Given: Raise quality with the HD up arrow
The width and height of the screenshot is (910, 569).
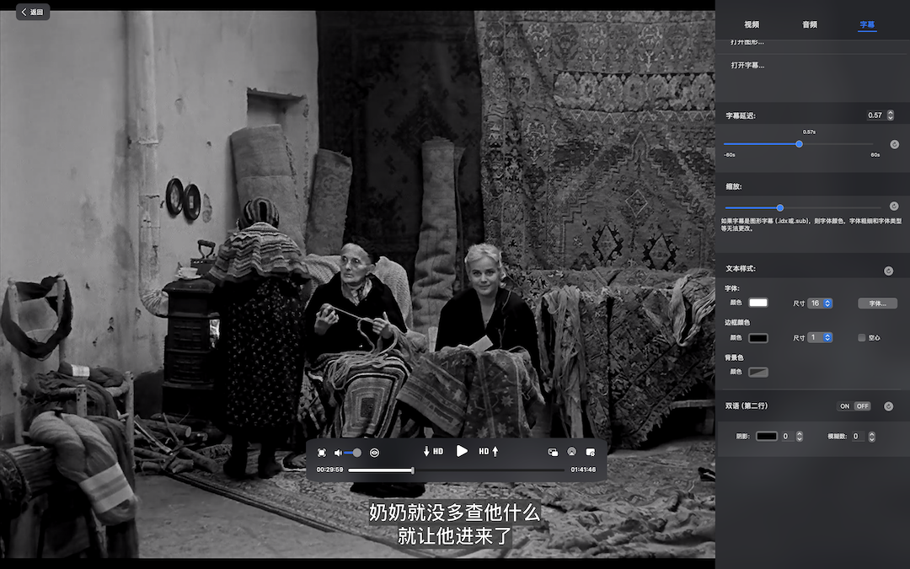Looking at the screenshot, I should [x=489, y=451].
